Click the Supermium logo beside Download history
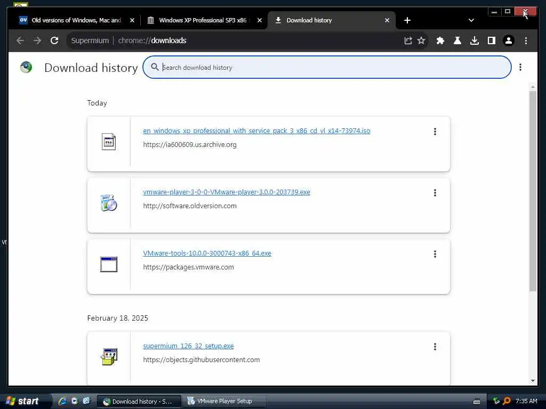The image size is (546, 409). 26,67
